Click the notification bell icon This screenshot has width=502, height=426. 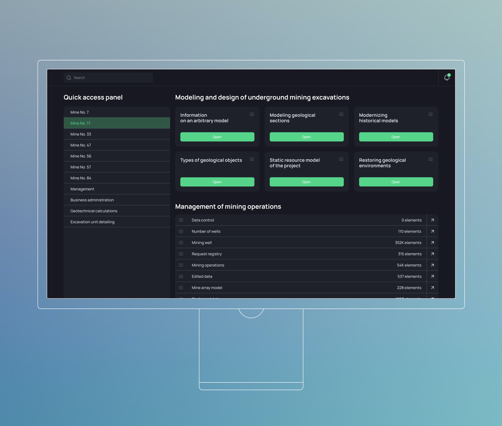coord(447,78)
